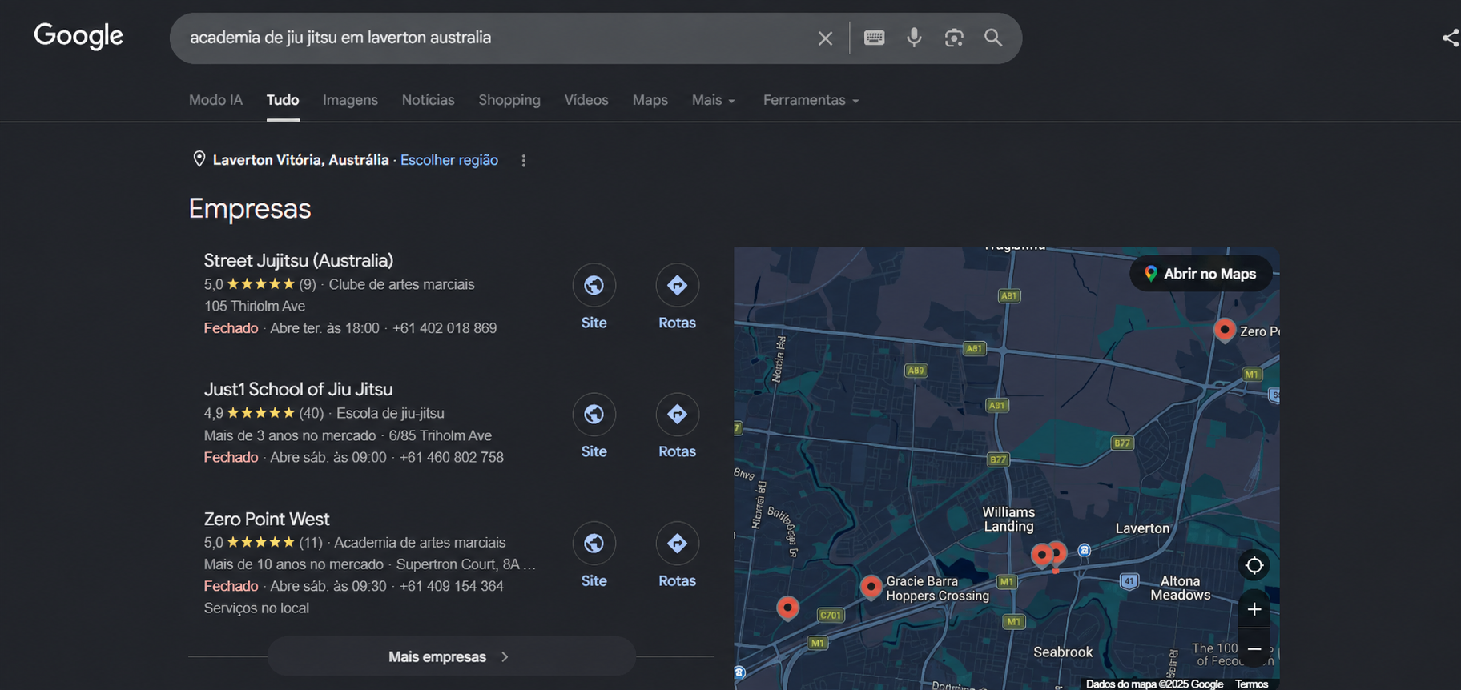
Task: Open the Just1 School of Jiu Jitsu listing
Action: click(x=298, y=389)
